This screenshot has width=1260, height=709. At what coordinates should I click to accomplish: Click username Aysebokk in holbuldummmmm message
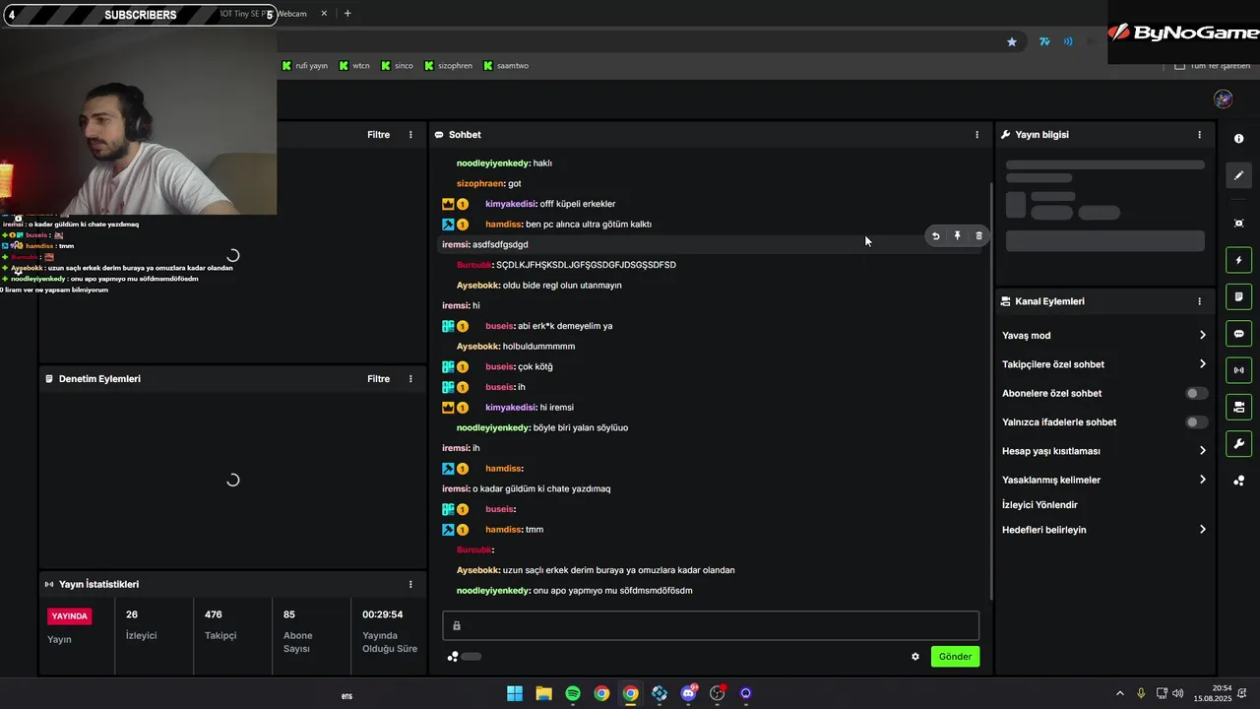pyautogui.click(x=477, y=347)
